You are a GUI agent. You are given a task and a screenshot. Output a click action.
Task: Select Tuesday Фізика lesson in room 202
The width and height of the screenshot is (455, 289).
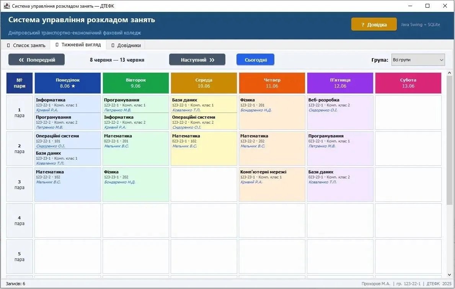[x=136, y=184]
